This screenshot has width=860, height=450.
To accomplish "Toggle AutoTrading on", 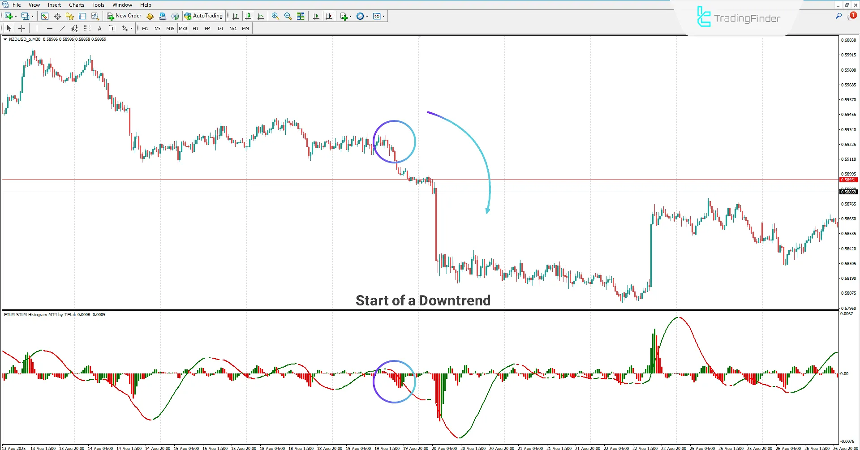I will [204, 16].
